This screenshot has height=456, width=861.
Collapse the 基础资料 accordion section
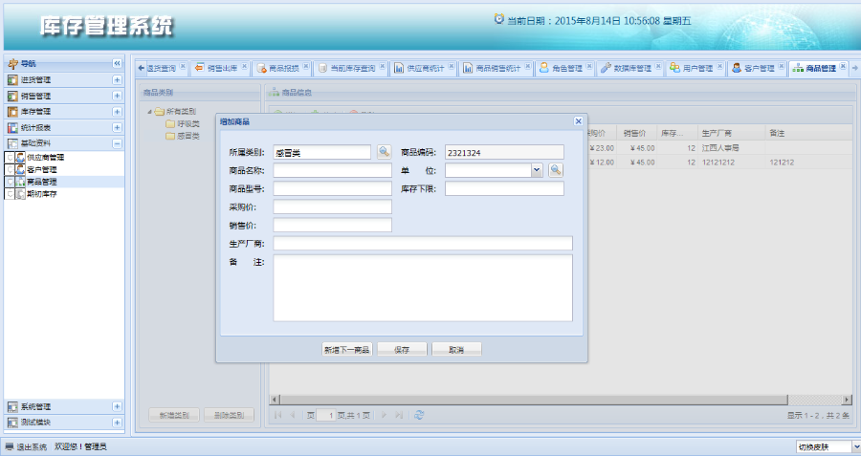[x=117, y=143]
